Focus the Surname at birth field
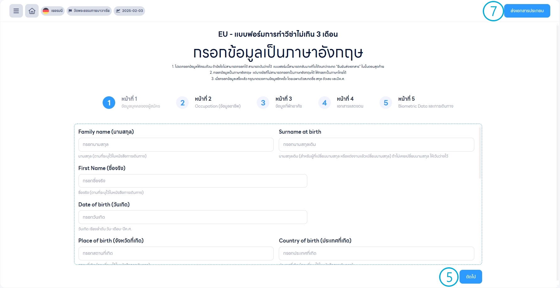560x288 pixels. (x=376, y=145)
